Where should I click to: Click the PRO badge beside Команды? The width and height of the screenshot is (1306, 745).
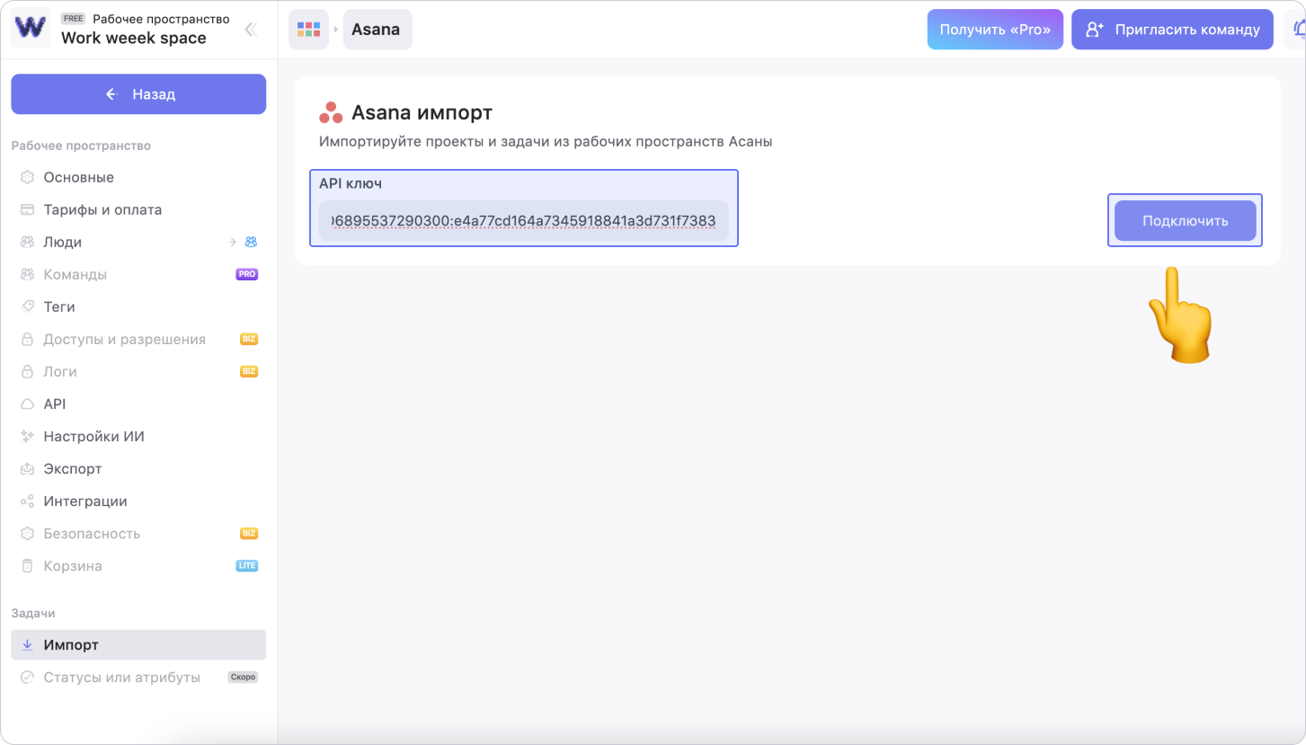(x=246, y=274)
